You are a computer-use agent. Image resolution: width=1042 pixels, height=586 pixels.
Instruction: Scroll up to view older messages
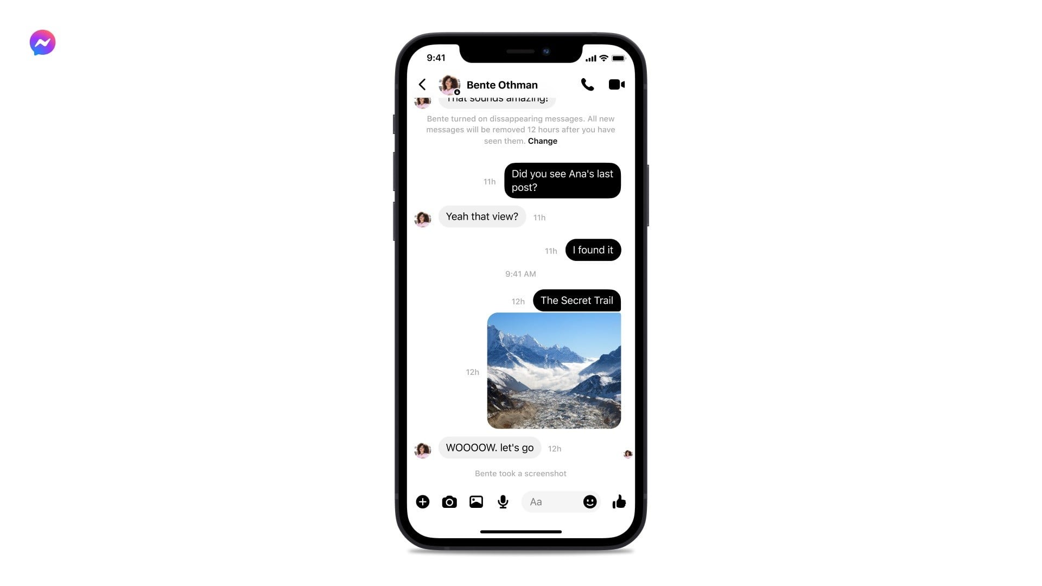coord(520,286)
